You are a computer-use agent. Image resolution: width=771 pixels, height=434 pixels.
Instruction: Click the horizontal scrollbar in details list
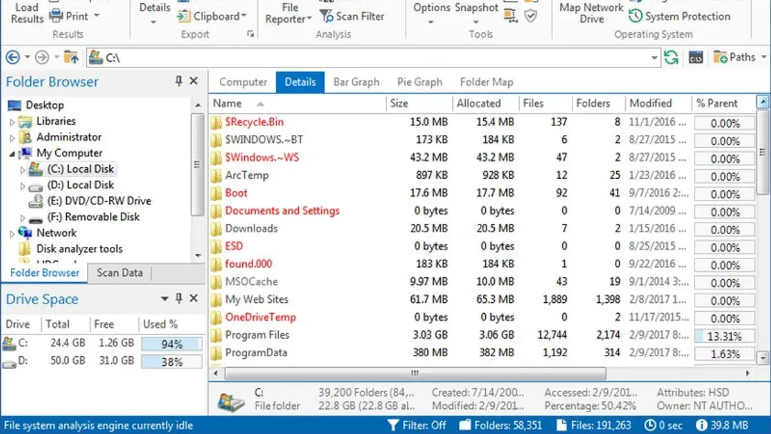(x=416, y=373)
